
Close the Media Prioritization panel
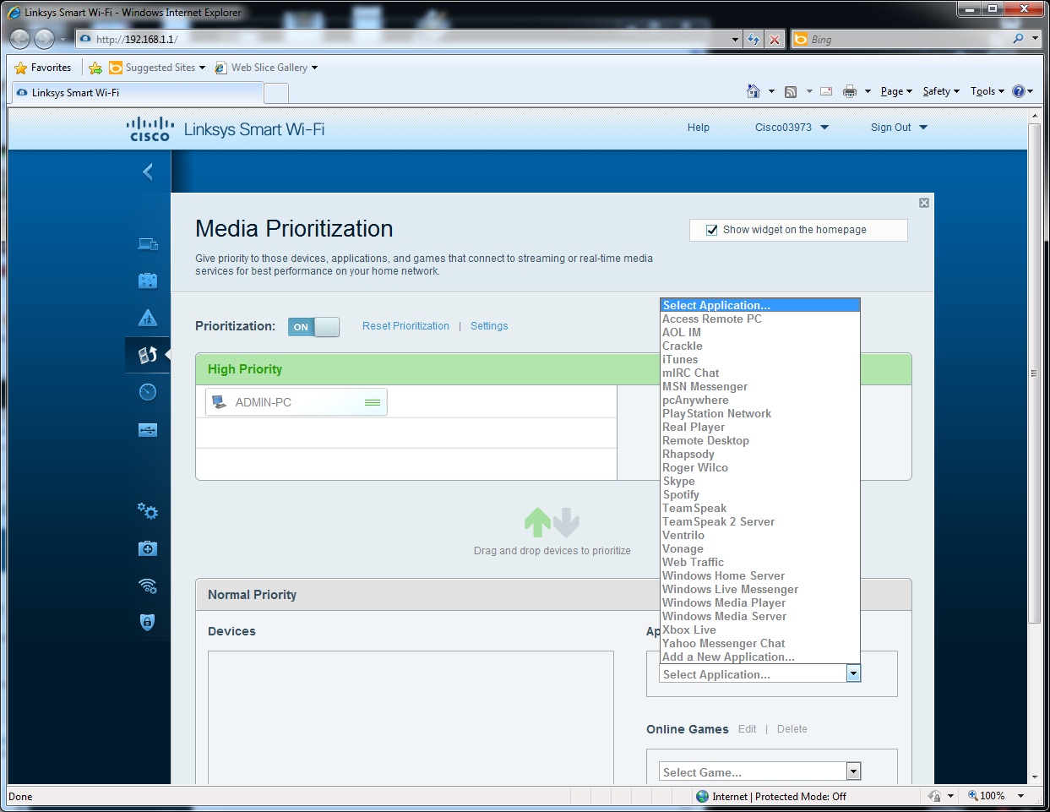[x=924, y=203]
